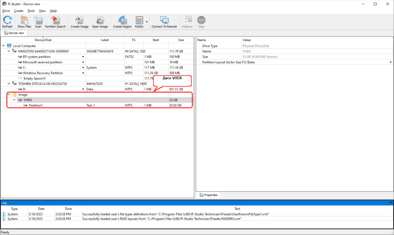
Task: Select the Properties tab
Action: 208,195
